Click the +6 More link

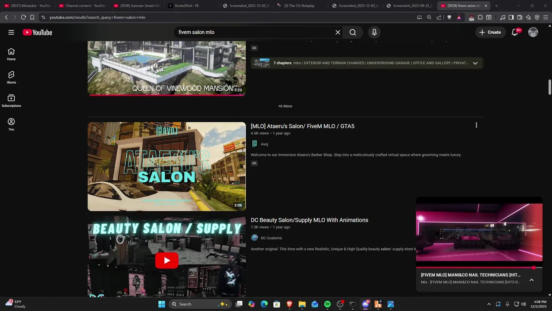point(285,106)
